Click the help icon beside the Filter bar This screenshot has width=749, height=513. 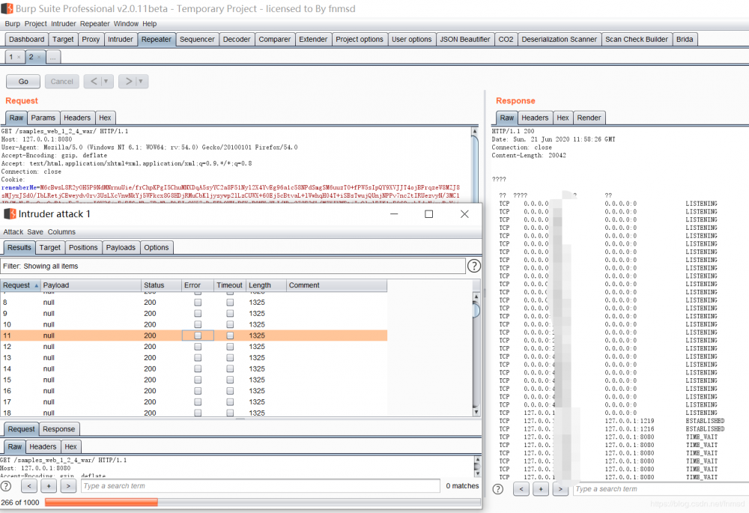(x=473, y=266)
